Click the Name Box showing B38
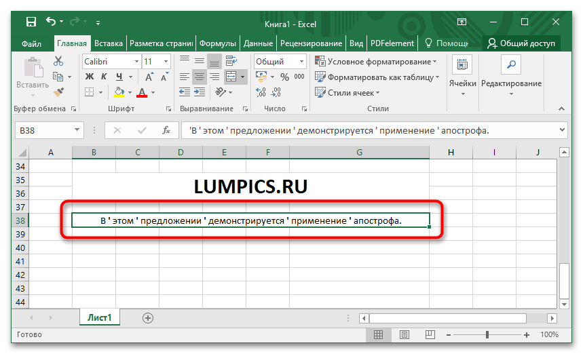The image size is (583, 354). (x=41, y=130)
